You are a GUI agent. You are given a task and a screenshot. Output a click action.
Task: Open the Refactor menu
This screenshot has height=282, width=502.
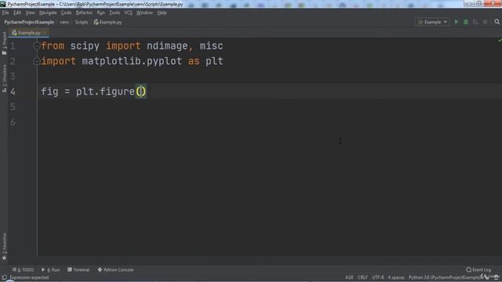click(x=84, y=13)
